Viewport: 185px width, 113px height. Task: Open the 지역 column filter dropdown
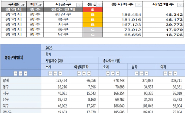coord(40,5)
